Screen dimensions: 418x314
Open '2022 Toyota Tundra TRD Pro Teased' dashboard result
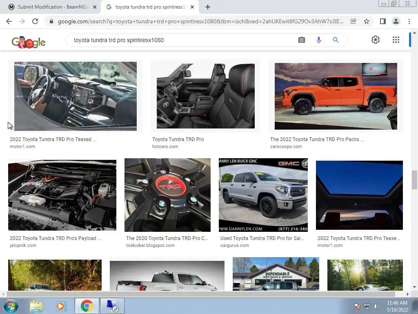53,139
